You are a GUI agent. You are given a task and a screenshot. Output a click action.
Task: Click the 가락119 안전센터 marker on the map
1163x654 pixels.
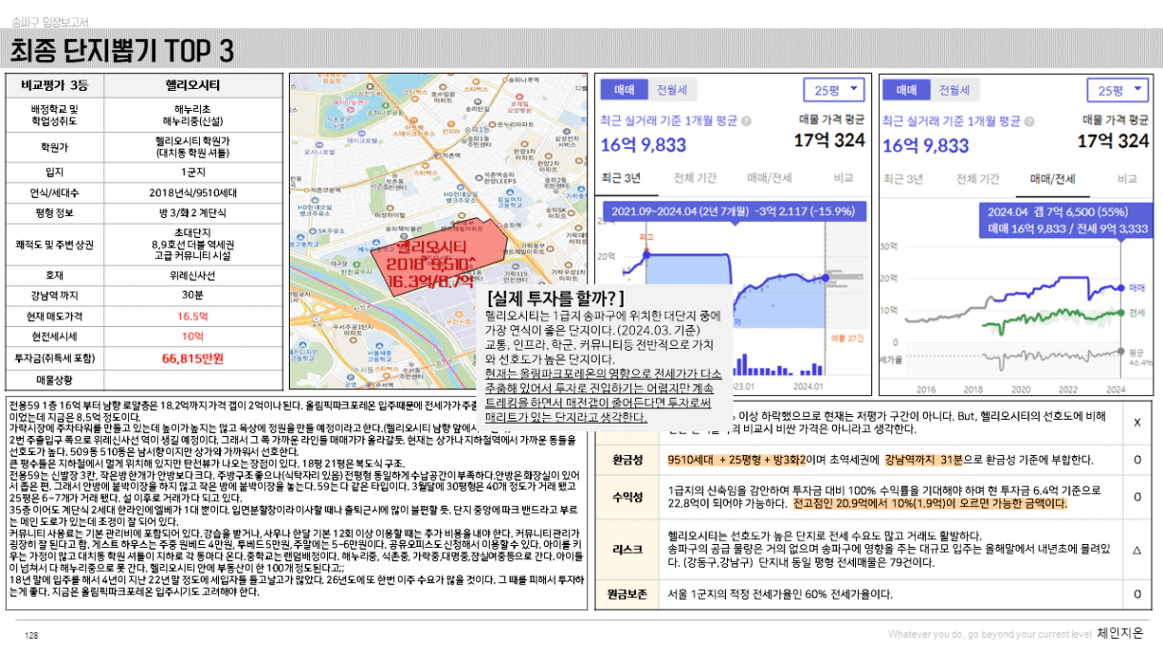tap(516, 267)
